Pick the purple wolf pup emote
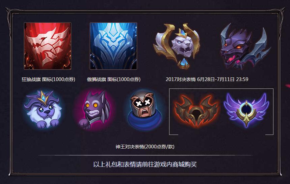The width and height of the screenshot is (290, 184). click(x=94, y=110)
